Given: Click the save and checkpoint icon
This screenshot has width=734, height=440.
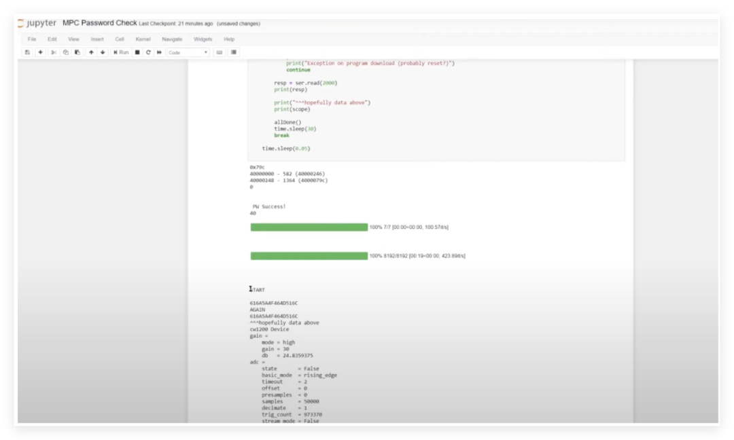Looking at the screenshot, I should click(x=27, y=52).
